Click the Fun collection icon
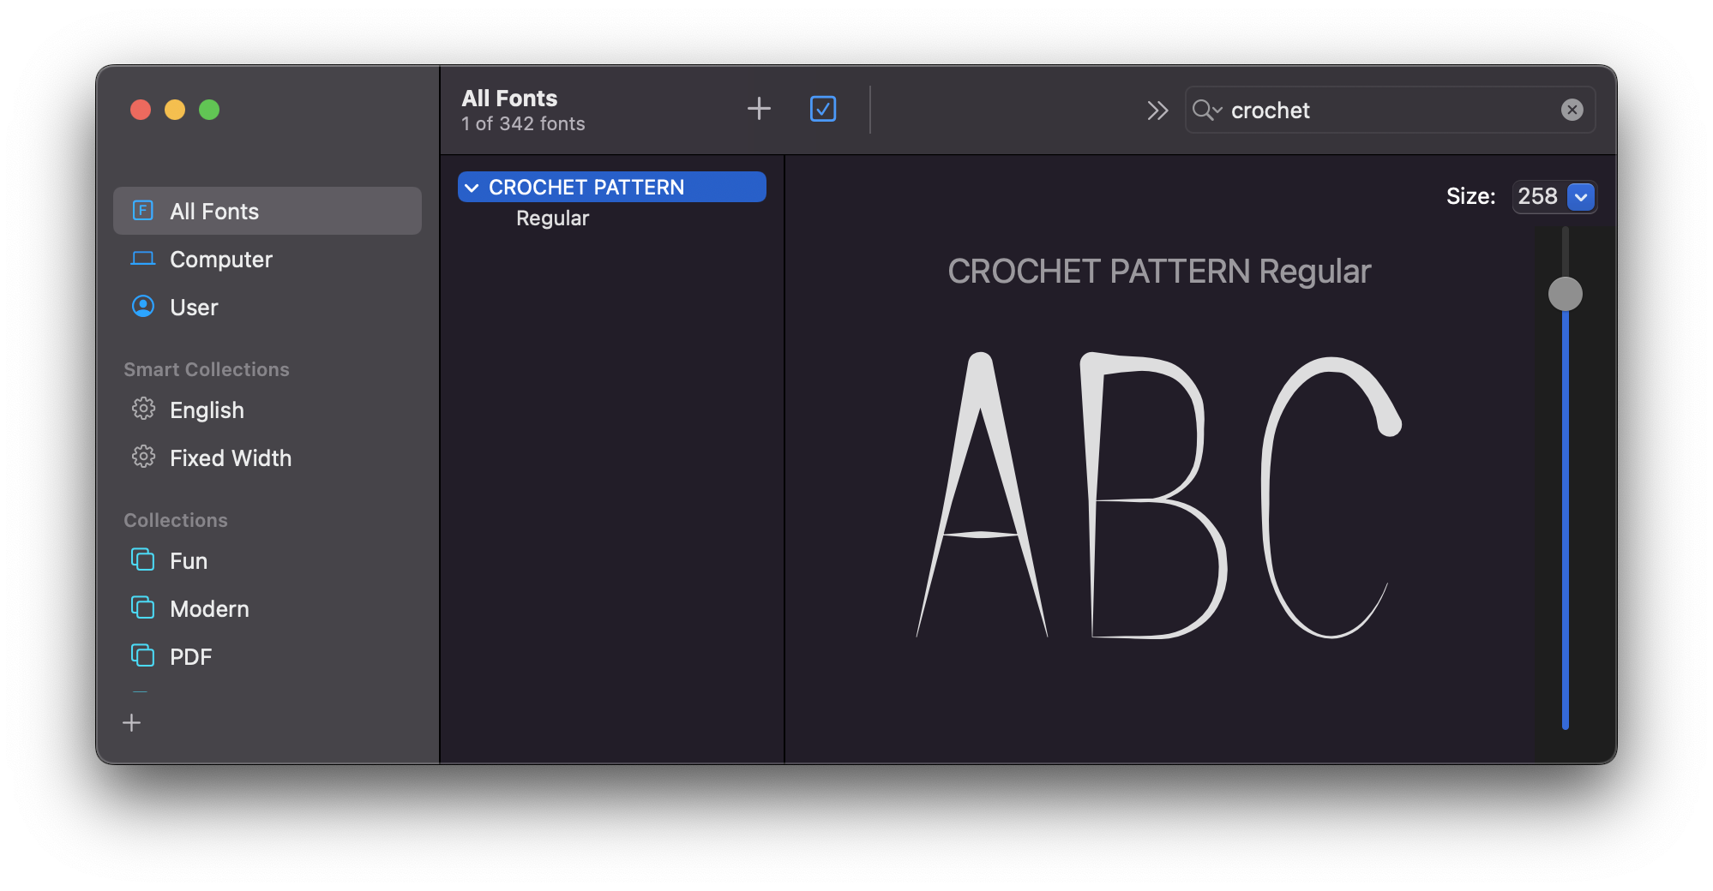1713x891 pixels. coord(143,559)
